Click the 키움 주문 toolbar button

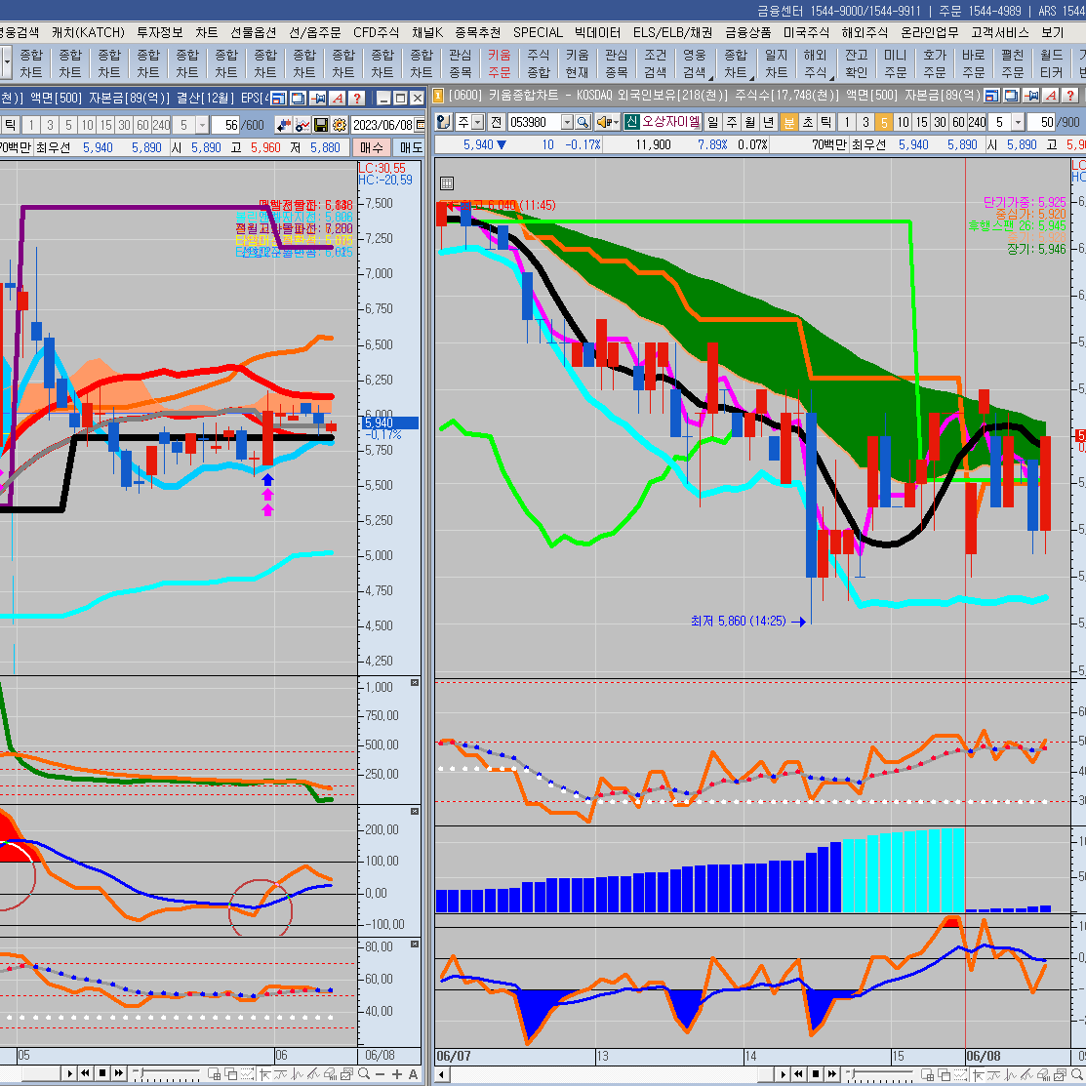click(x=499, y=63)
